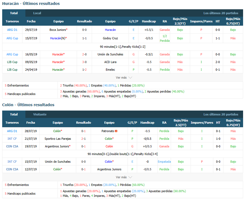Click Sportivo Las Parejas team name
The width and height of the screenshot is (245, 199).
click(x=58, y=139)
